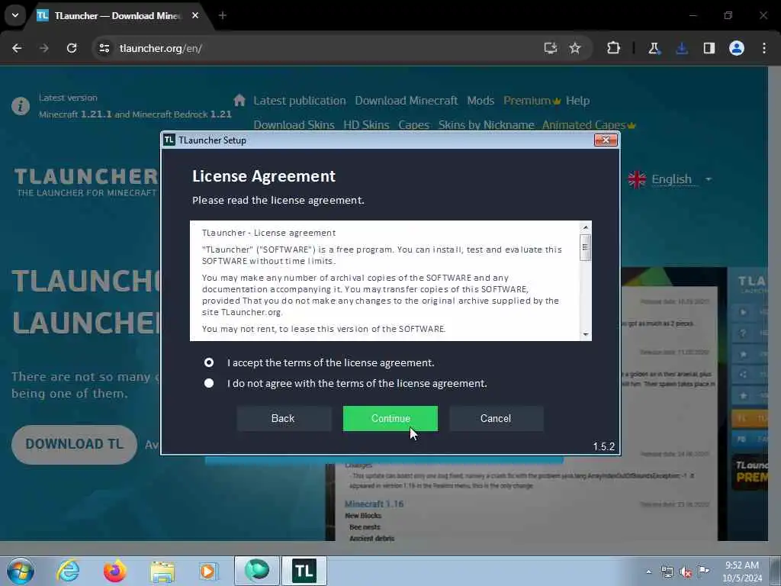
Task: Click the green Continue button
Action: [x=390, y=418]
